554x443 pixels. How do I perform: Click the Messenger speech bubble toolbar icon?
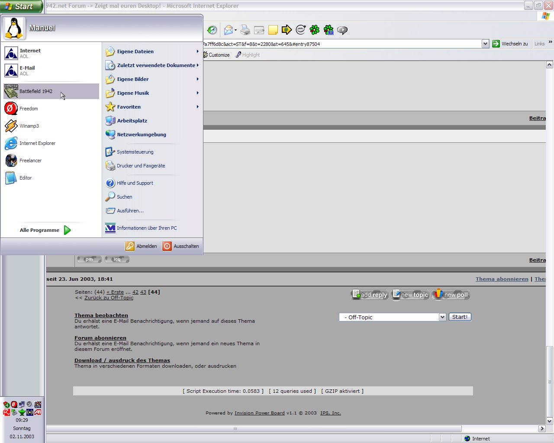(342, 30)
